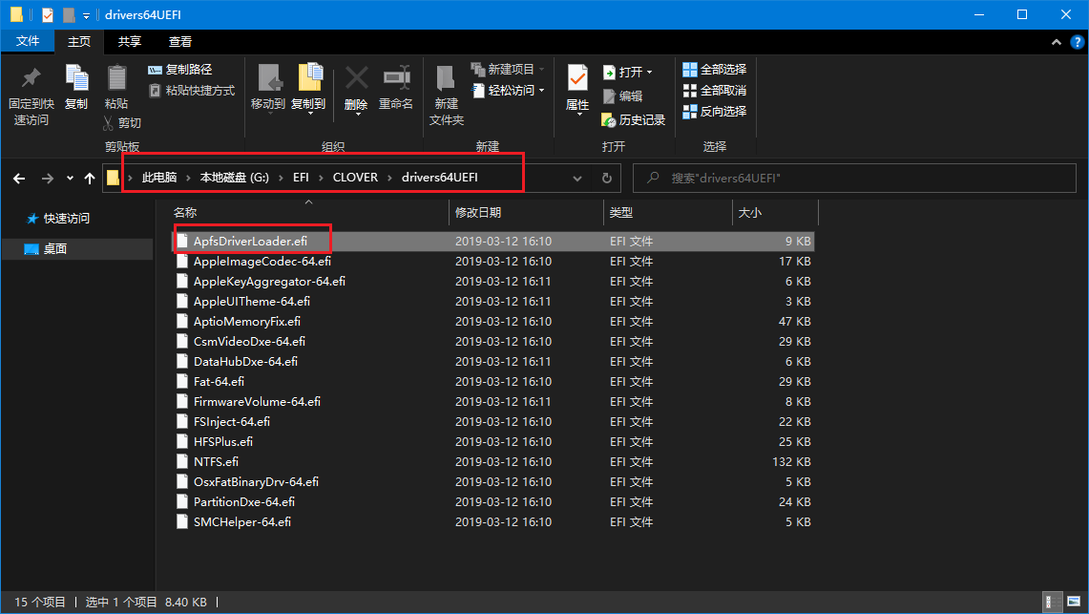Image resolution: width=1089 pixels, height=614 pixels.
Task: Select file AppleUITheme-64.efi
Action: click(493, 302)
